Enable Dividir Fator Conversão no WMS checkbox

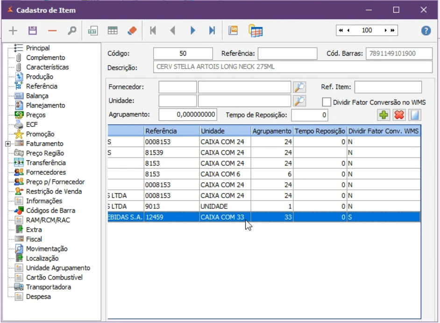[x=326, y=102]
